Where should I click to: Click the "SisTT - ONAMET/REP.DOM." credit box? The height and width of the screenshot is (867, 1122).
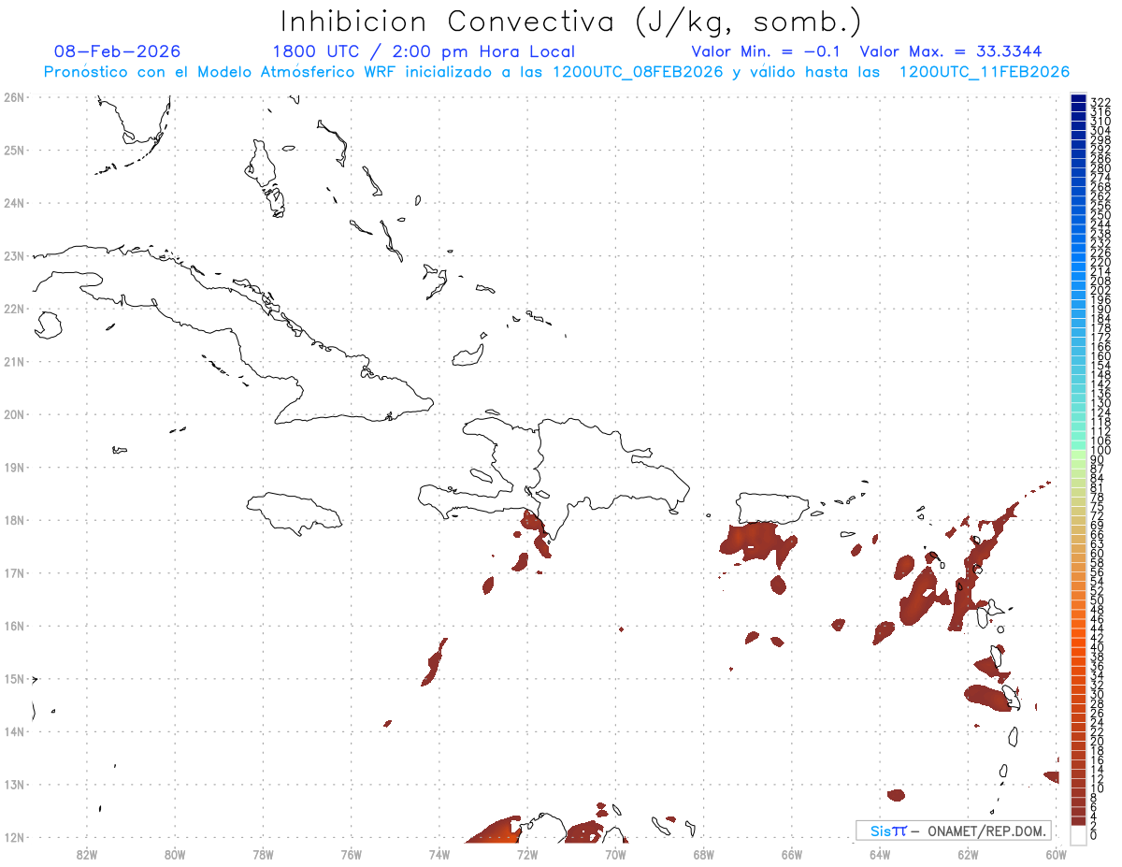click(x=954, y=831)
